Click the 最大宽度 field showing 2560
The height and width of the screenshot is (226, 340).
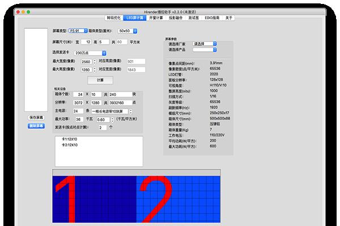pyautogui.click(x=86, y=62)
